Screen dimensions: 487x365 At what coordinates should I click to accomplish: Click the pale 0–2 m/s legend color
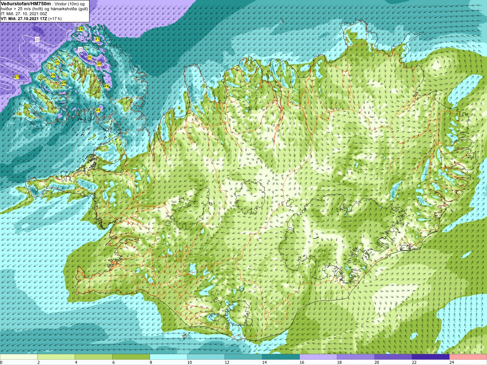[x=19, y=357]
